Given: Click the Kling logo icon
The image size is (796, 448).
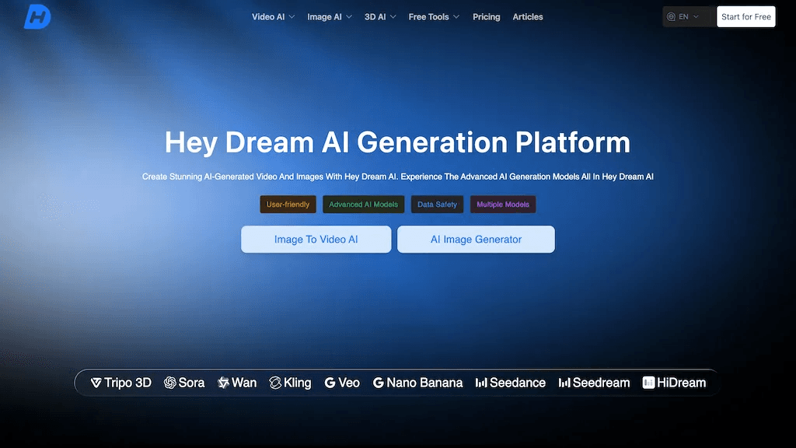Looking at the screenshot, I should 275,383.
